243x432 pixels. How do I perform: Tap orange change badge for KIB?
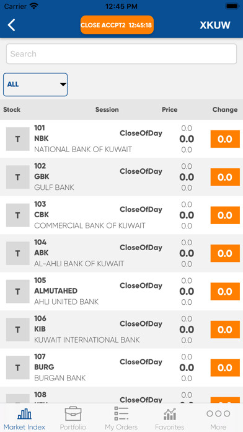point(225,330)
